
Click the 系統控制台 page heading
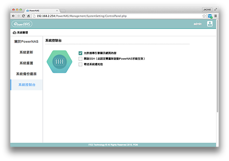53,40
